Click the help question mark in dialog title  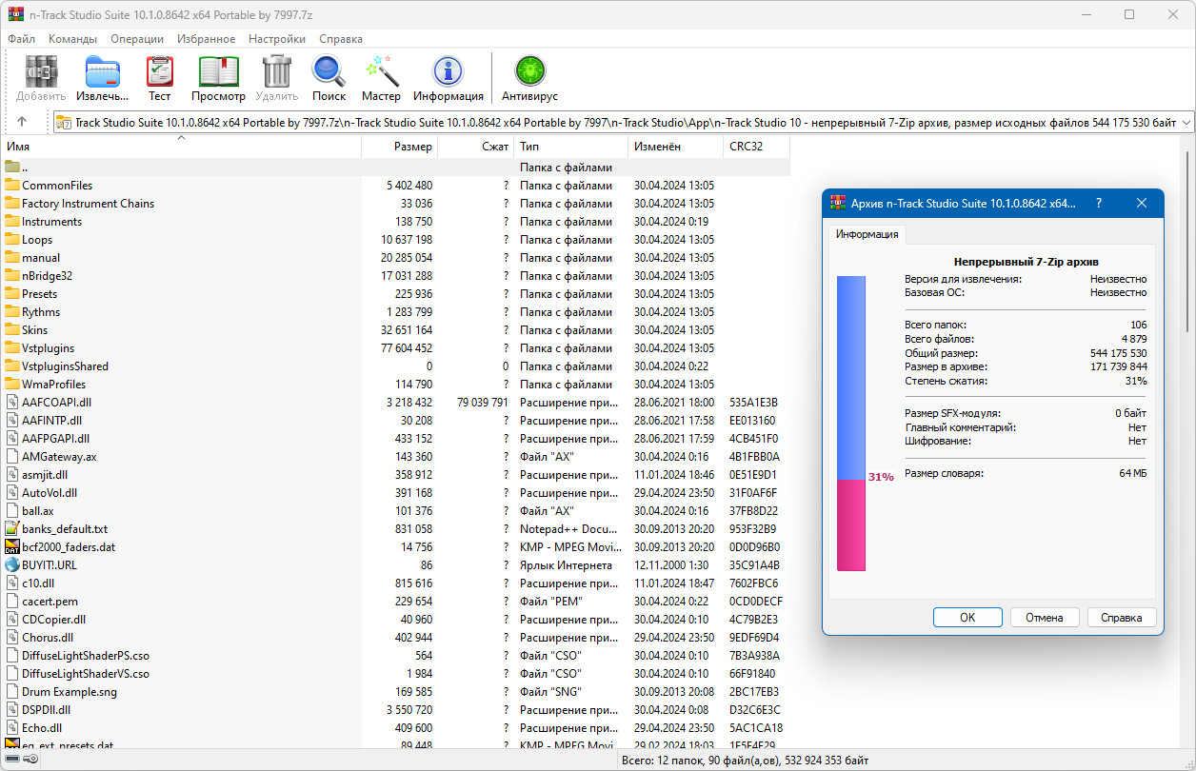click(1099, 203)
